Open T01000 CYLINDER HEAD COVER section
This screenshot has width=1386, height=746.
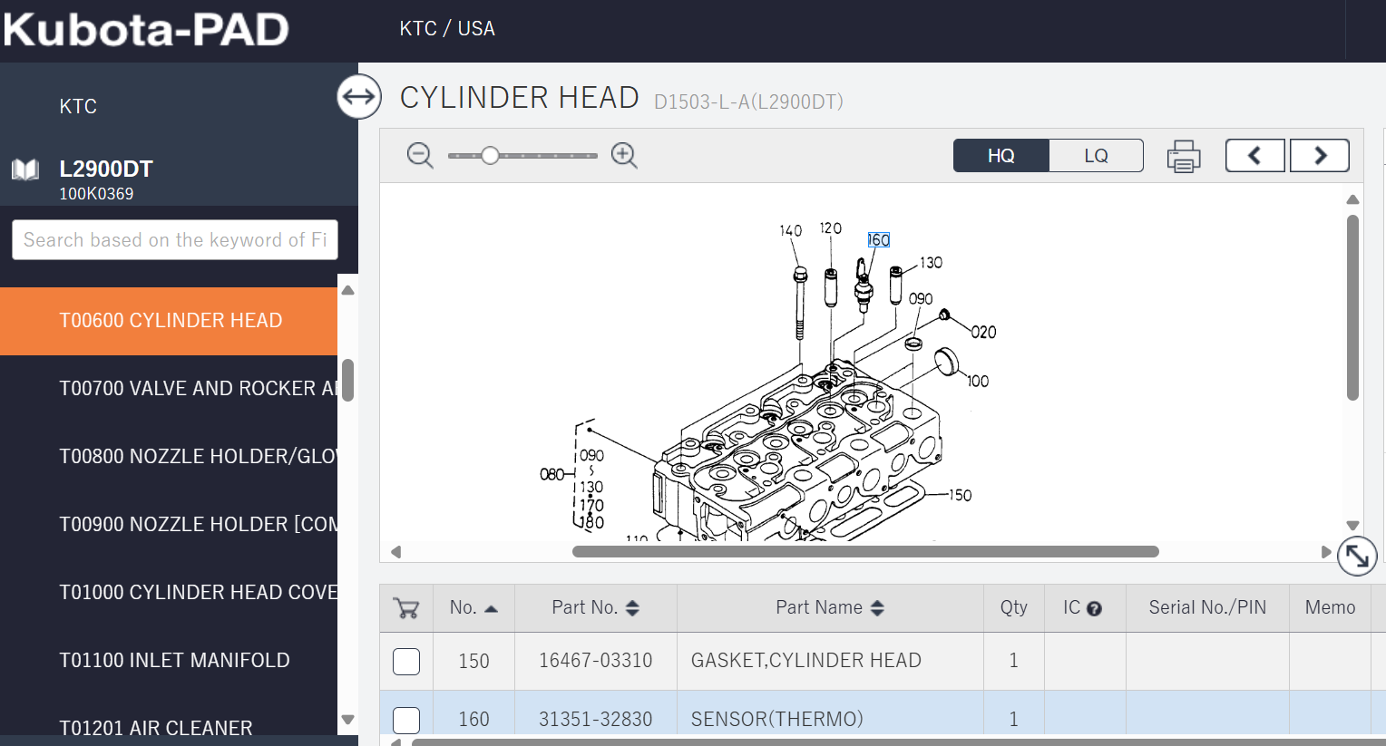(x=169, y=593)
